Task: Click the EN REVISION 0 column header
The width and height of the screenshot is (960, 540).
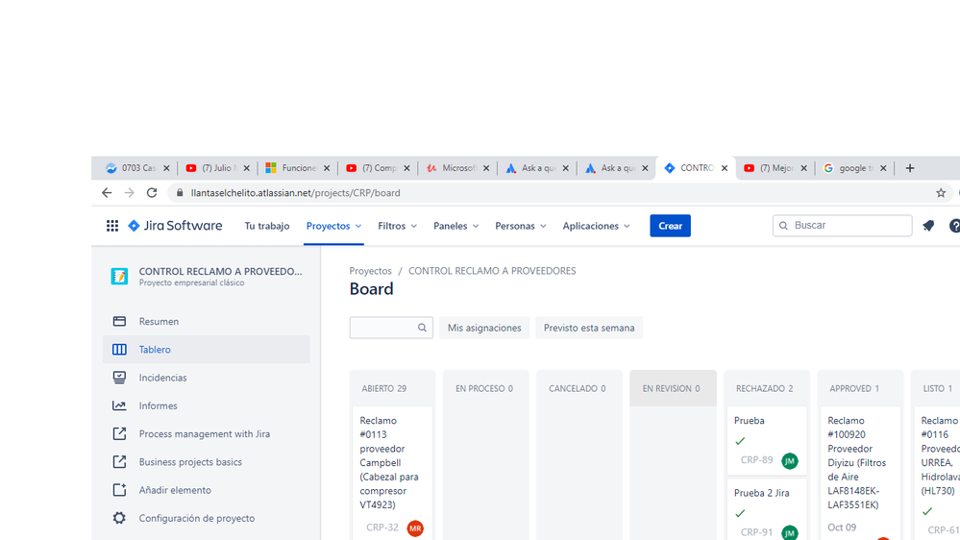Action: (671, 389)
